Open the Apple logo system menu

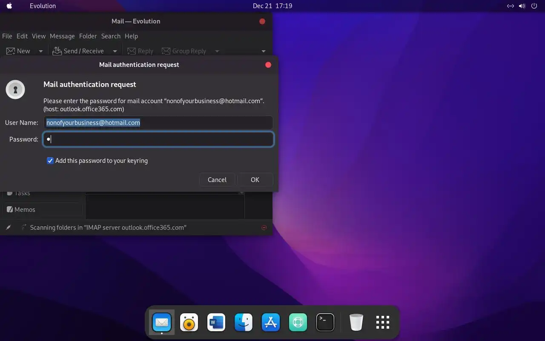[x=9, y=6]
